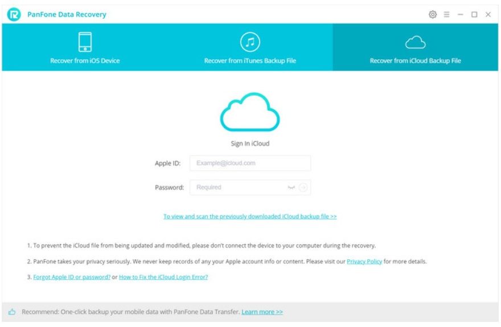Click the small cloud icon in tab bar
Image resolution: width=501 pixels, height=327 pixels.
415,42
